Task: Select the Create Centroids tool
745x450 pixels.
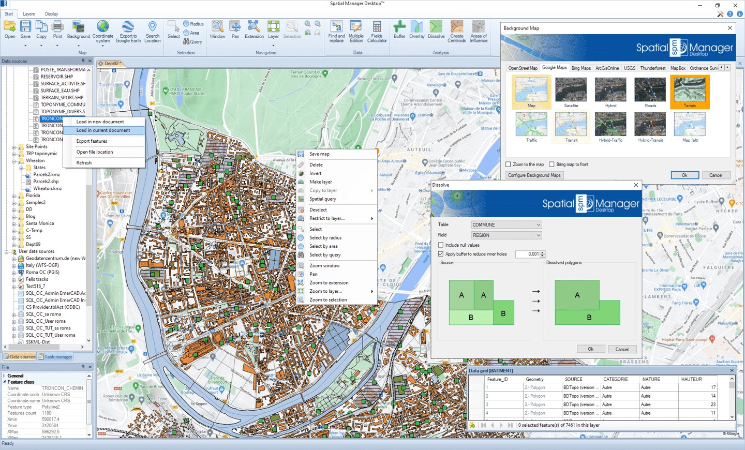Action: [457, 31]
